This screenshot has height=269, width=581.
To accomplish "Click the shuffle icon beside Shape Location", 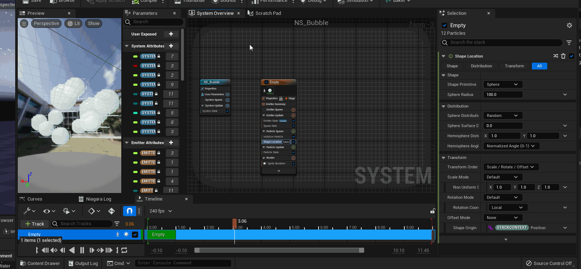I will coord(556,56).
